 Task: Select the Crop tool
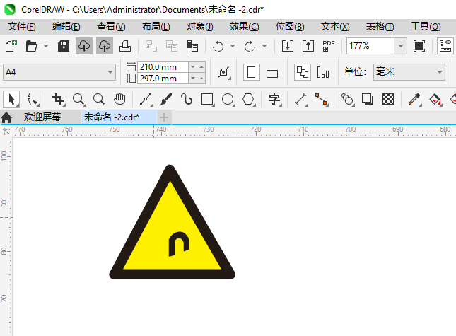[x=59, y=100]
